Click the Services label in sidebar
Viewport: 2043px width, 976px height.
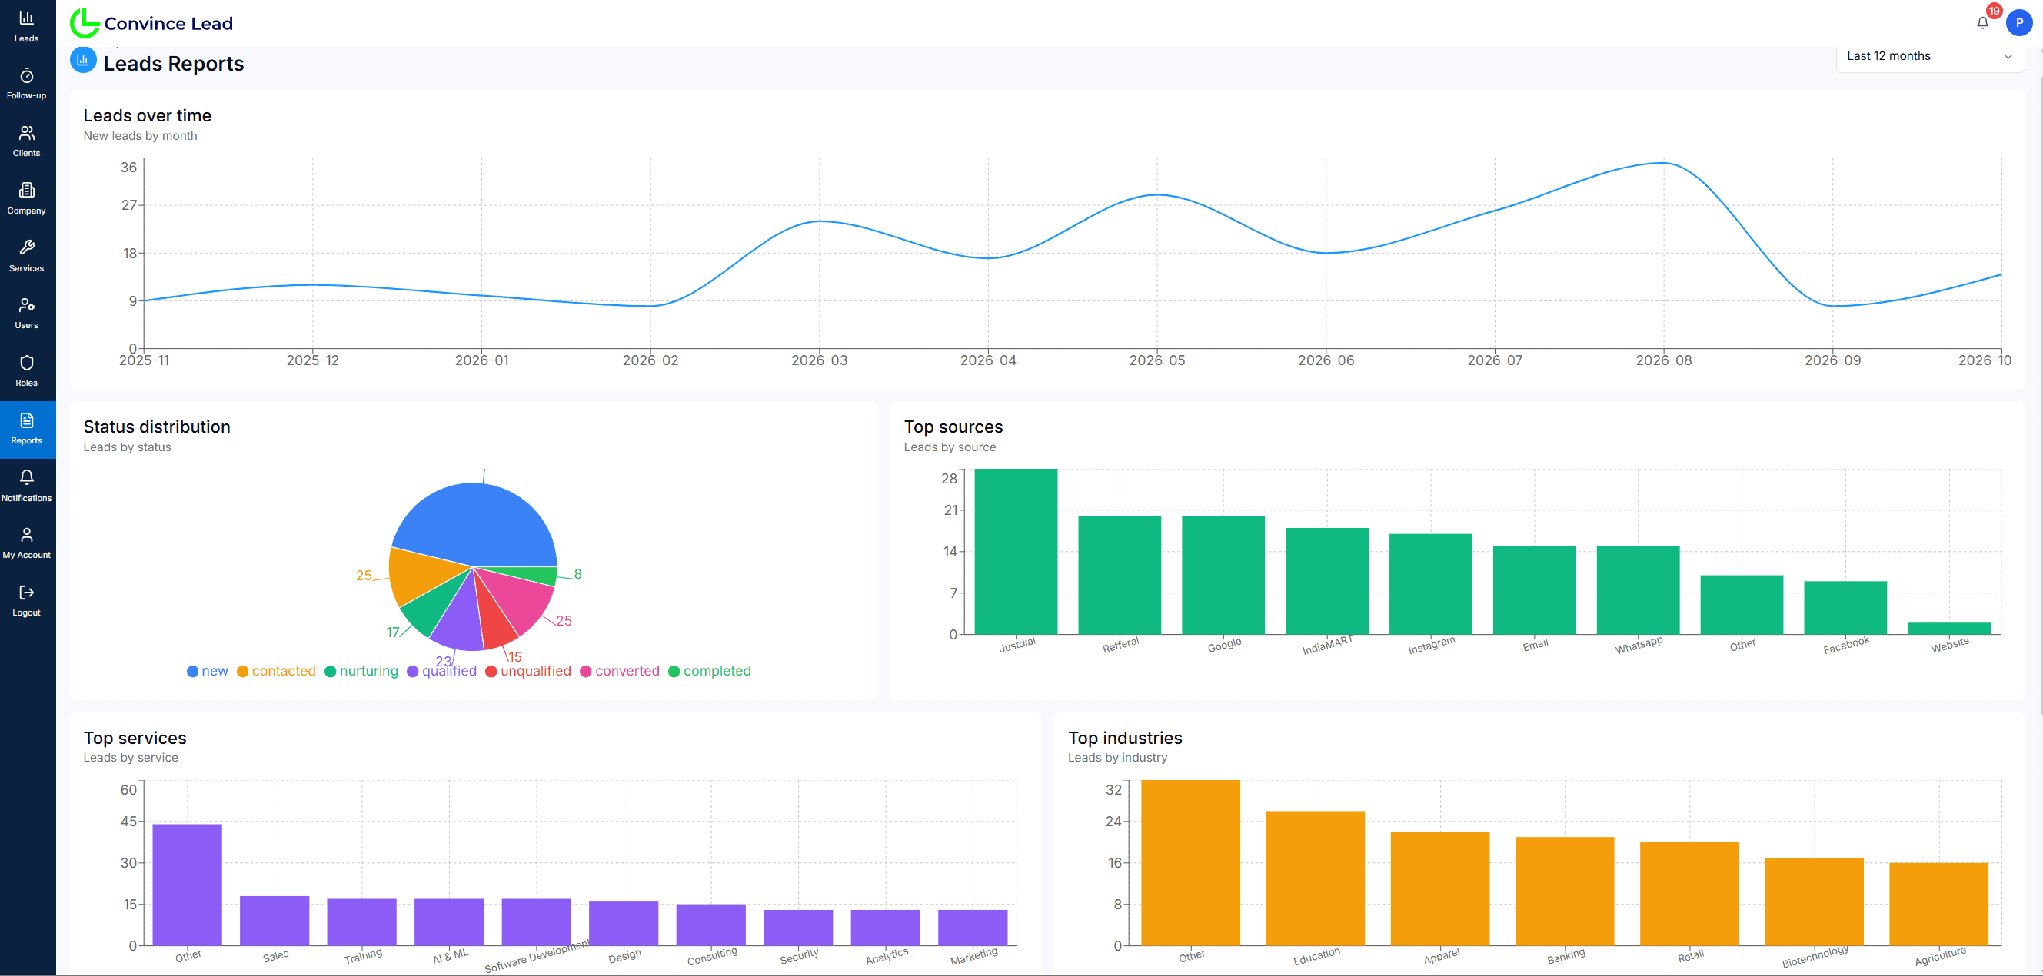pos(26,269)
